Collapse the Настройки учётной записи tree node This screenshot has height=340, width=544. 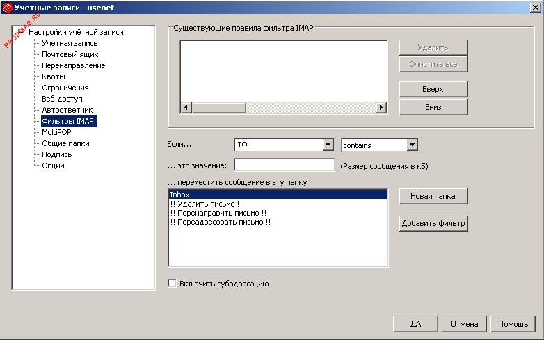click(22, 32)
